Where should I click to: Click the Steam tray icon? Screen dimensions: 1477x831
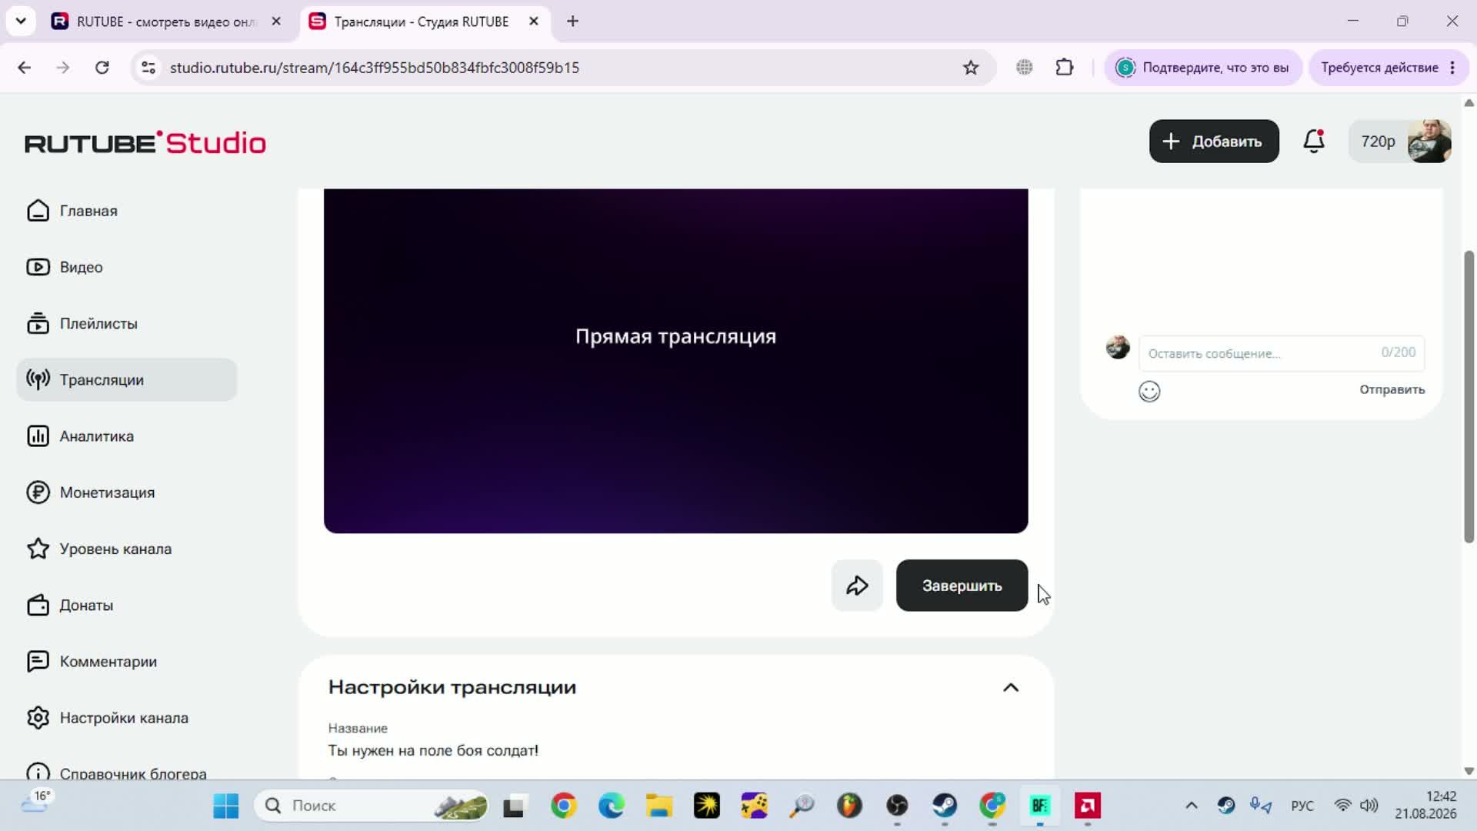pyautogui.click(x=1226, y=806)
